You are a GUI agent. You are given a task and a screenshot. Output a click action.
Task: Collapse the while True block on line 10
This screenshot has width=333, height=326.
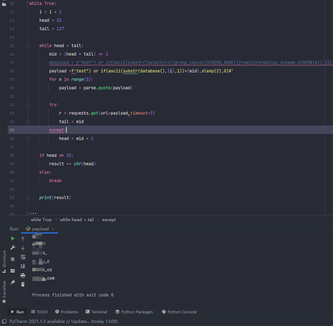(27, 4)
